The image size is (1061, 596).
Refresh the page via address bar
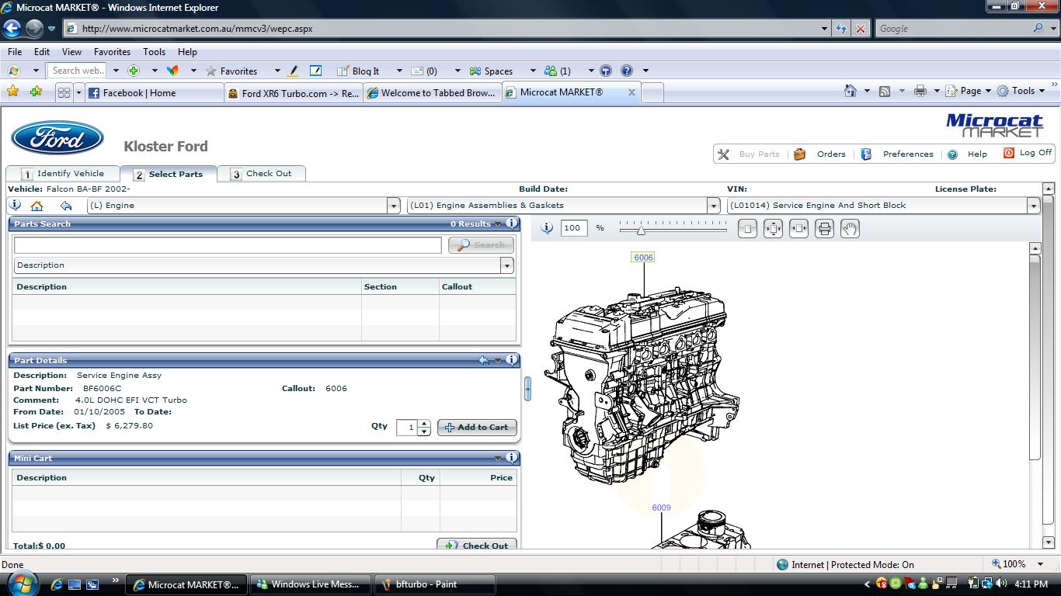click(x=841, y=29)
